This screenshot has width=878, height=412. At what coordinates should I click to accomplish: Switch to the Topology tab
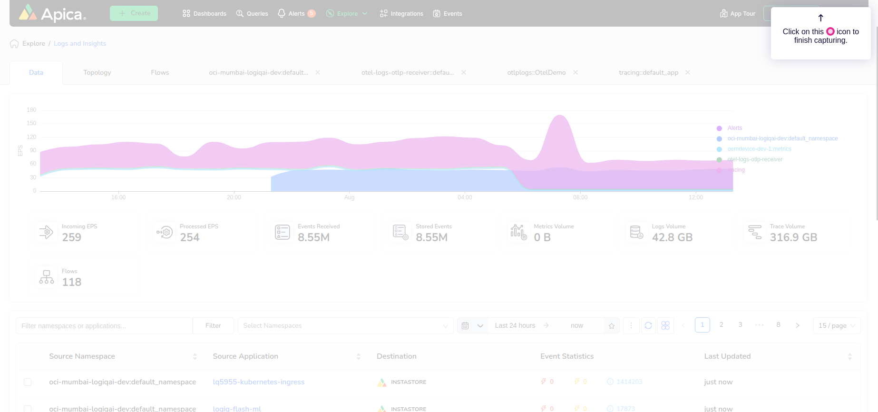coord(97,73)
